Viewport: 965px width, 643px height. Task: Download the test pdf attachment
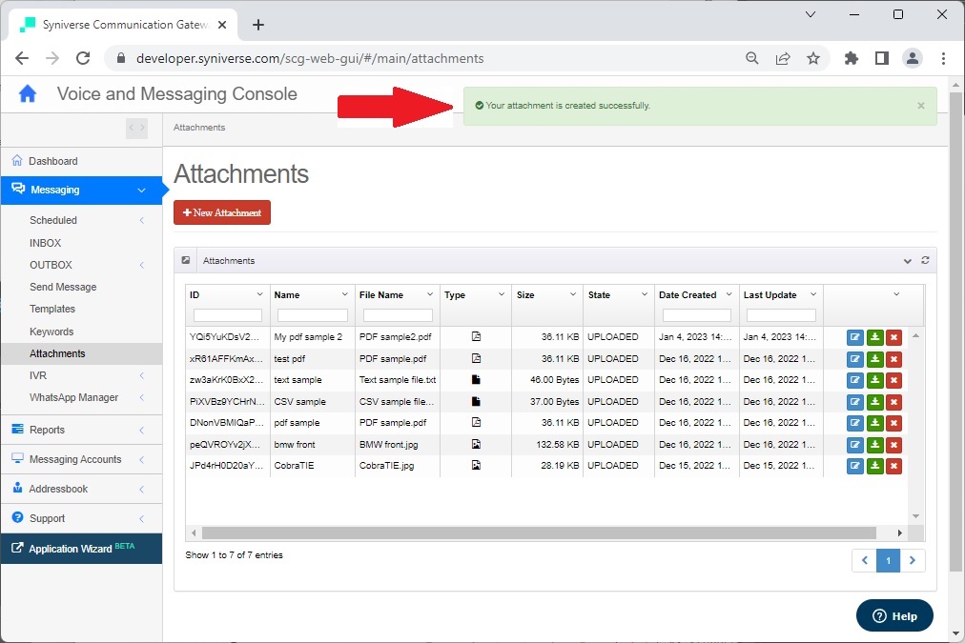pyautogui.click(x=874, y=358)
